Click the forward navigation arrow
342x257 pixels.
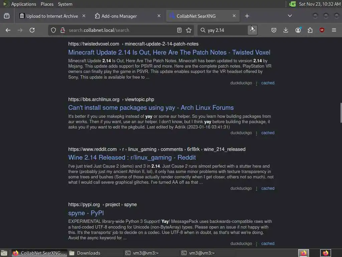20,30
